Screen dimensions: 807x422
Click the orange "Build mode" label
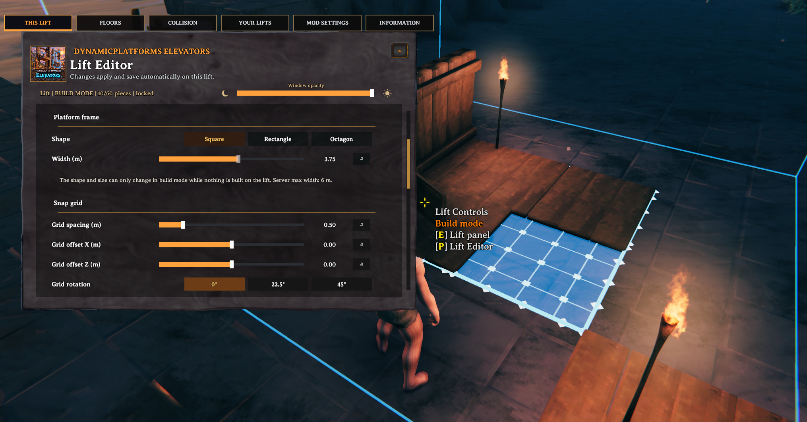point(459,224)
